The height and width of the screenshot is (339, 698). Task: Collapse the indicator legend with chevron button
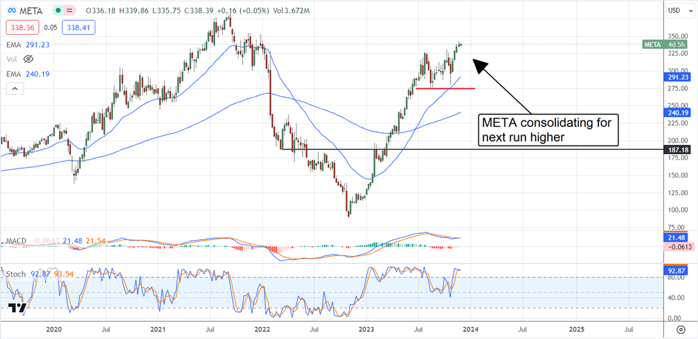point(15,89)
